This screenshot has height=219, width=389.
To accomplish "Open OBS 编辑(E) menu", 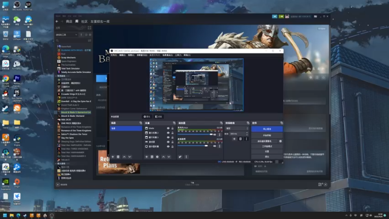I will click(x=123, y=55).
